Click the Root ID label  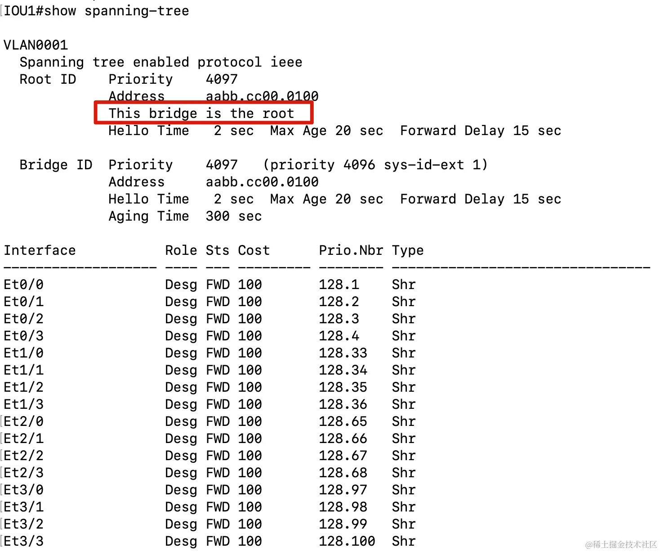point(48,79)
